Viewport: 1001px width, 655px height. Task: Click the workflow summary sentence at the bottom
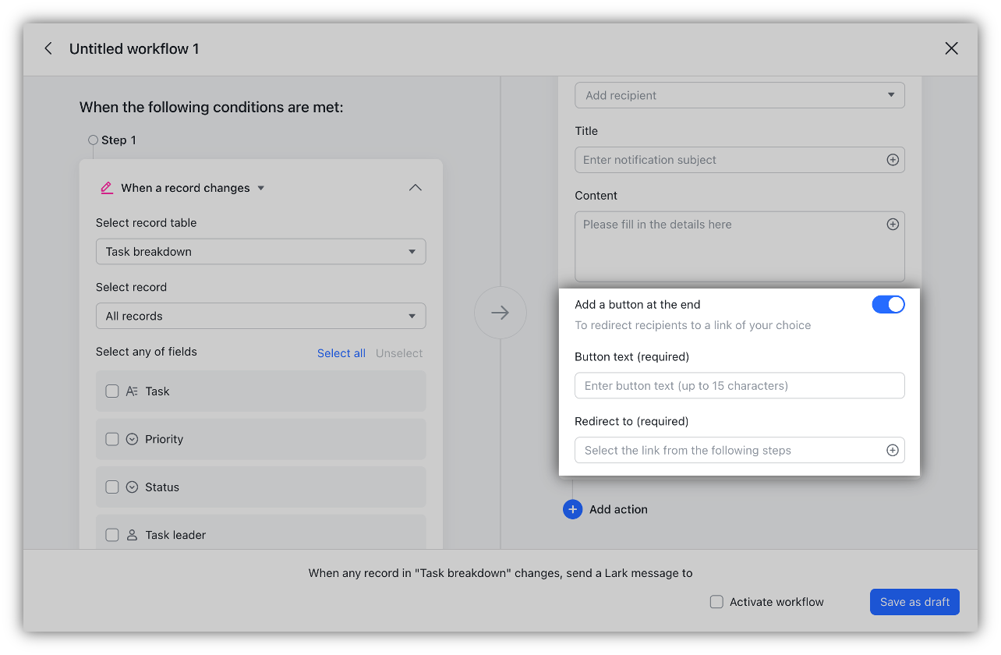[500, 573]
